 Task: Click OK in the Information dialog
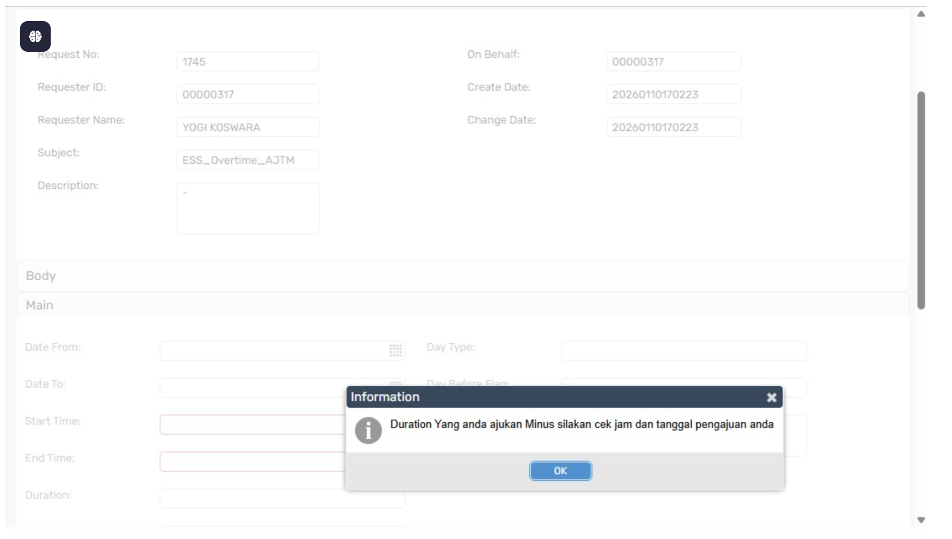coord(560,471)
